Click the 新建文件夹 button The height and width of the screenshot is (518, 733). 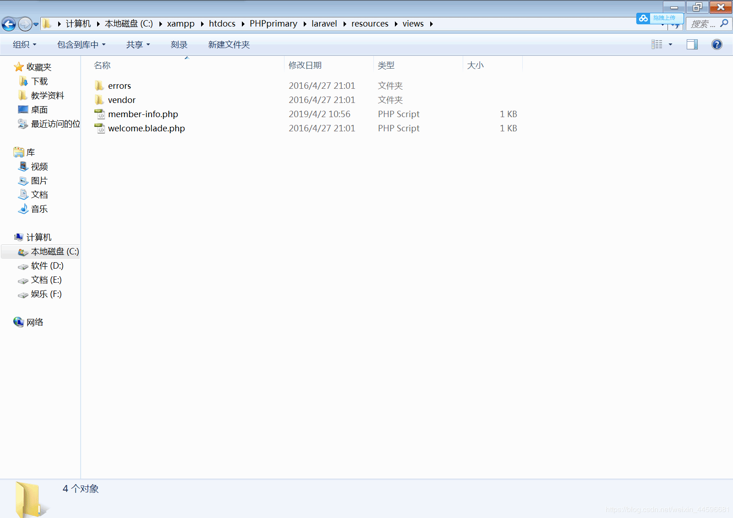pyautogui.click(x=229, y=45)
